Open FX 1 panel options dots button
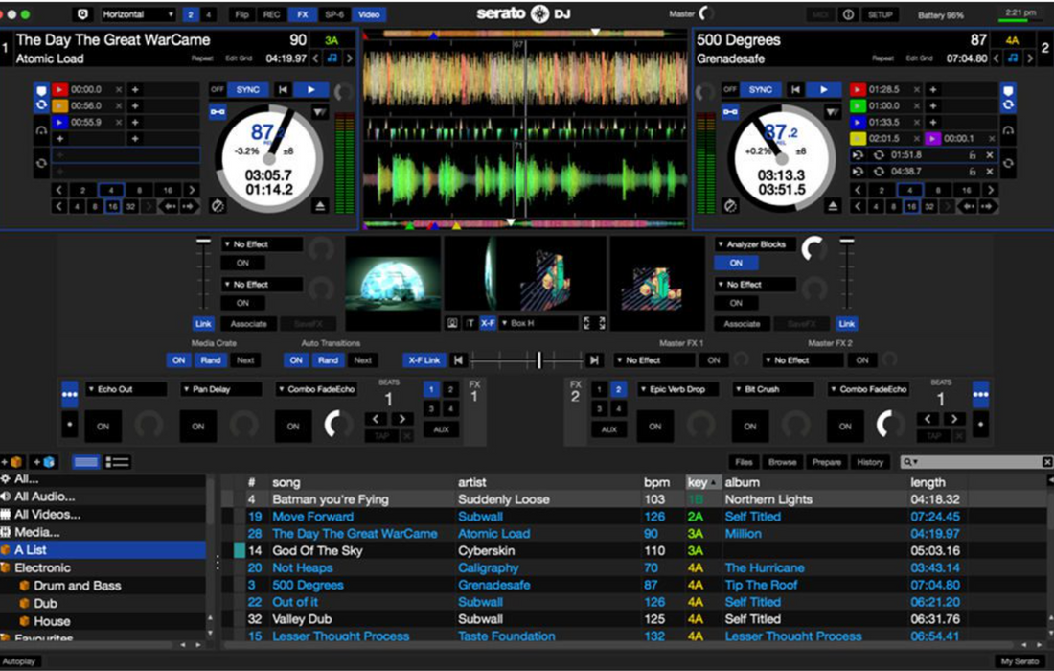This screenshot has height=671, width=1054. coord(69,395)
